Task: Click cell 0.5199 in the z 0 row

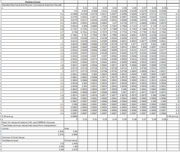Action: (x=122, y=11)
